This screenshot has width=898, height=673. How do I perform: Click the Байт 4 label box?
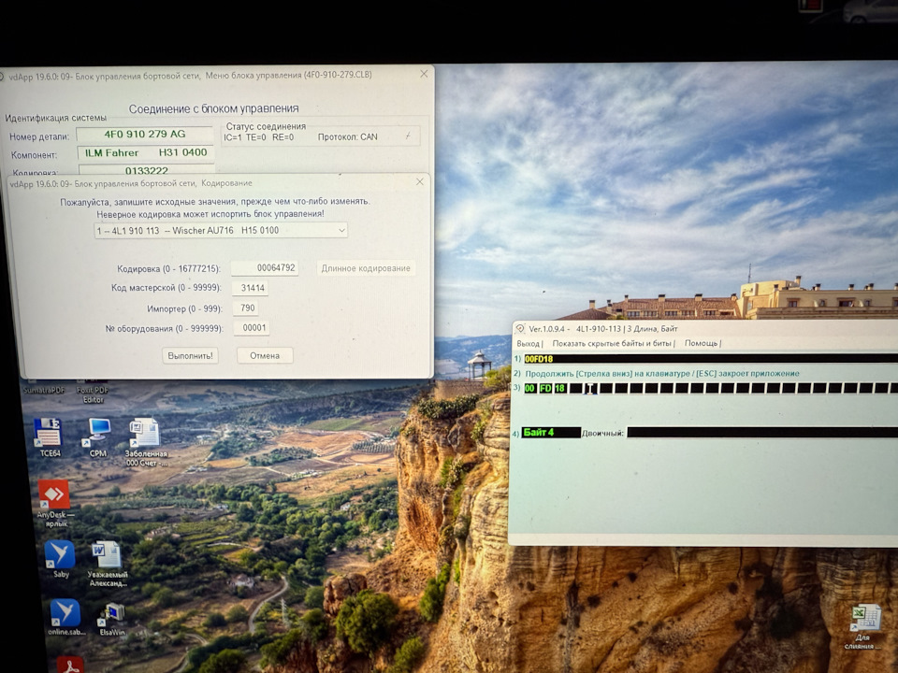tap(551, 433)
